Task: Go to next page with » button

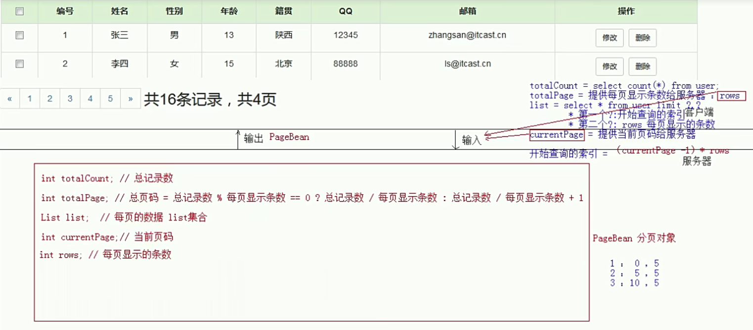Action: pyautogui.click(x=131, y=99)
